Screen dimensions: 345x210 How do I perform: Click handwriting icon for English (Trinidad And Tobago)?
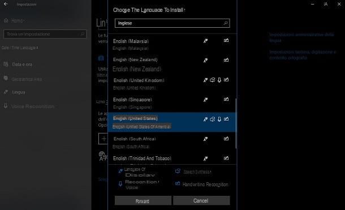coord(226,158)
